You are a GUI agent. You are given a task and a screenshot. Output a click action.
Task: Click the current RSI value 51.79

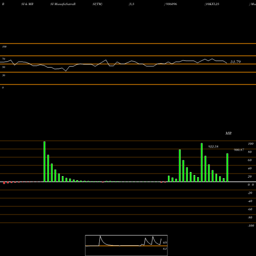236,62
